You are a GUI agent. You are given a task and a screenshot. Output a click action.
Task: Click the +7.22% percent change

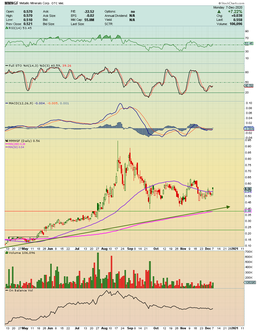(x=235, y=12)
